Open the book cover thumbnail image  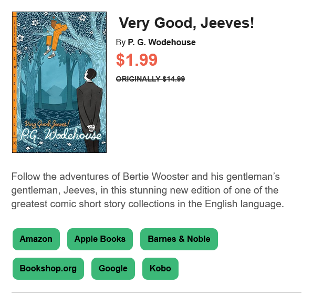coord(59,83)
